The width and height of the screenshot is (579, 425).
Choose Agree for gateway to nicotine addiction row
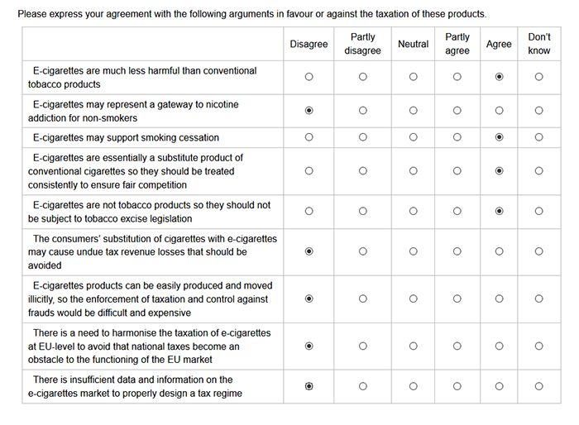[500, 111]
